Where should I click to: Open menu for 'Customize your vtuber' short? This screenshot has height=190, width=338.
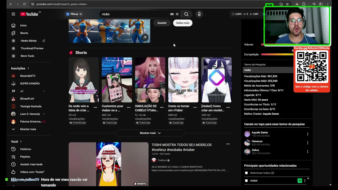click(x=129, y=107)
